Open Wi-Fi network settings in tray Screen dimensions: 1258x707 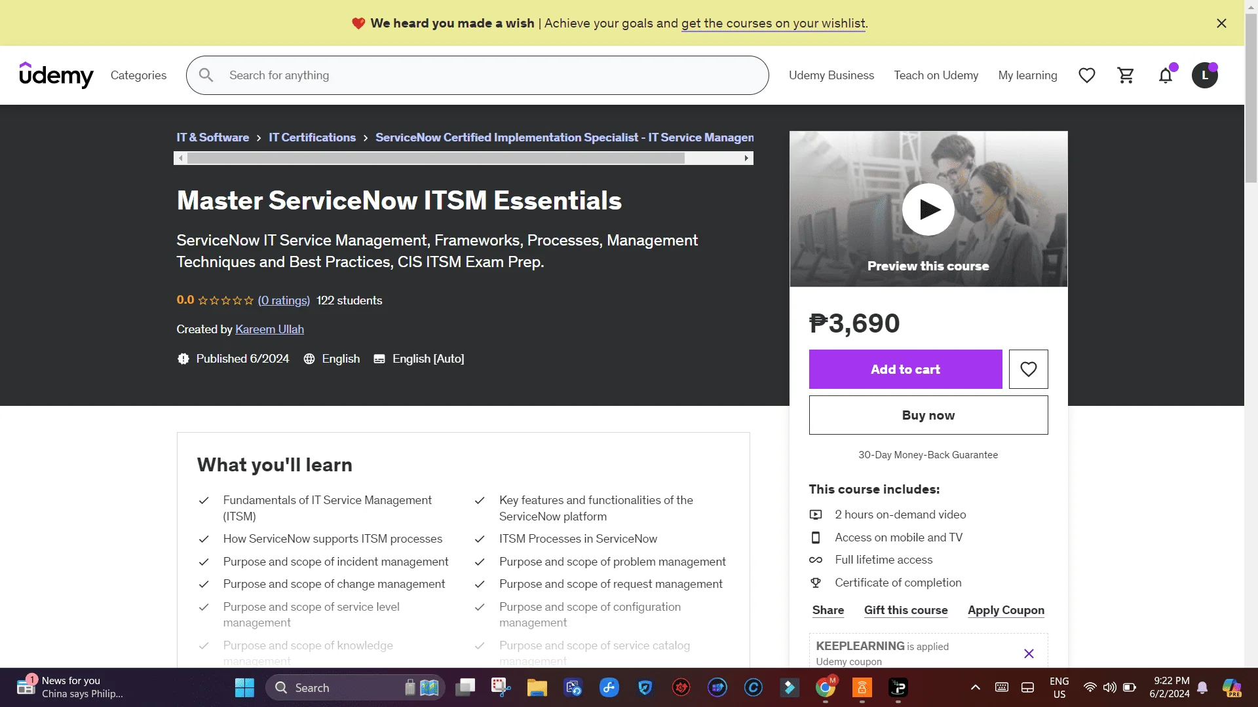point(1090,687)
